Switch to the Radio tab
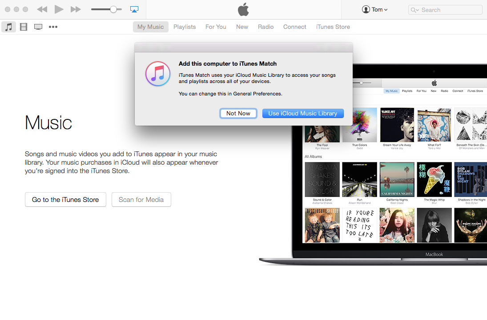This screenshot has height=320, width=487. [x=266, y=27]
